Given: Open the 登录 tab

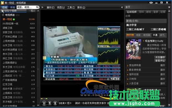Looking at the screenshot, I should 156,12.
